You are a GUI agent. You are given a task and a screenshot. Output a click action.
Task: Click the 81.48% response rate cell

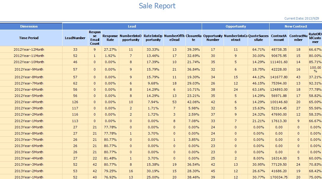[x=110, y=159]
